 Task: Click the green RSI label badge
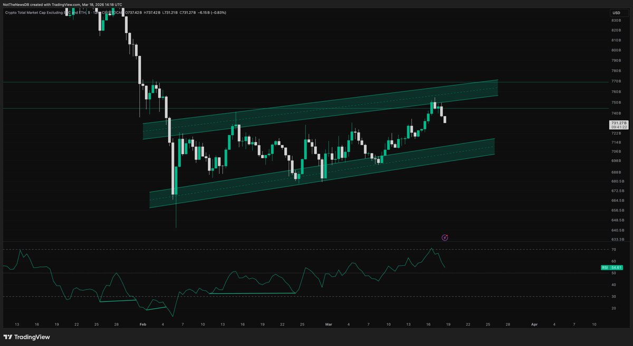pos(605,268)
